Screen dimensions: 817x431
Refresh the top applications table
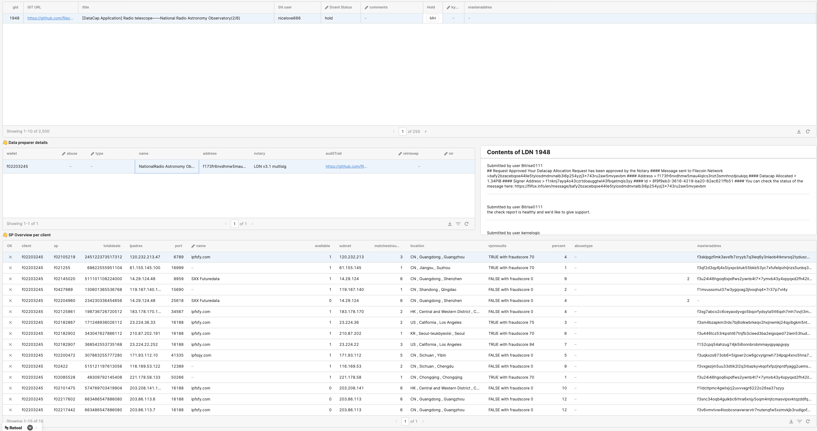pos(808,131)
